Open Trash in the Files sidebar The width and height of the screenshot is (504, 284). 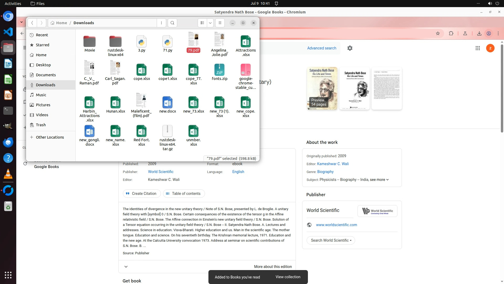click(x=41, y=125)
